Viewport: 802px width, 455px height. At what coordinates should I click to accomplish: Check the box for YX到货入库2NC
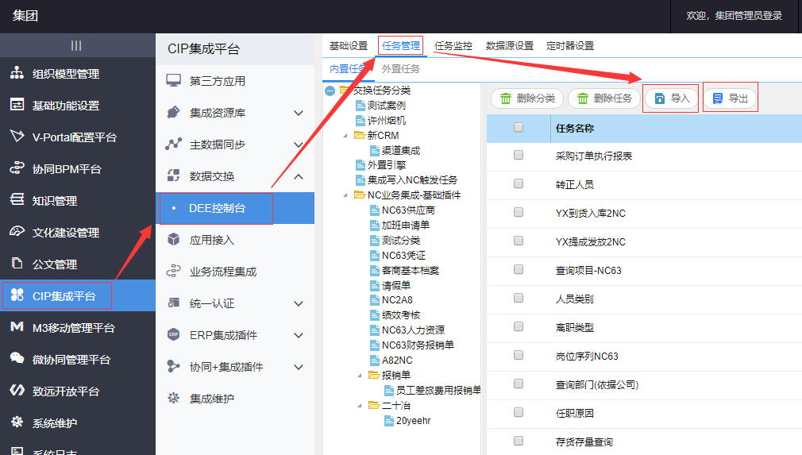(x=519, y=212)
